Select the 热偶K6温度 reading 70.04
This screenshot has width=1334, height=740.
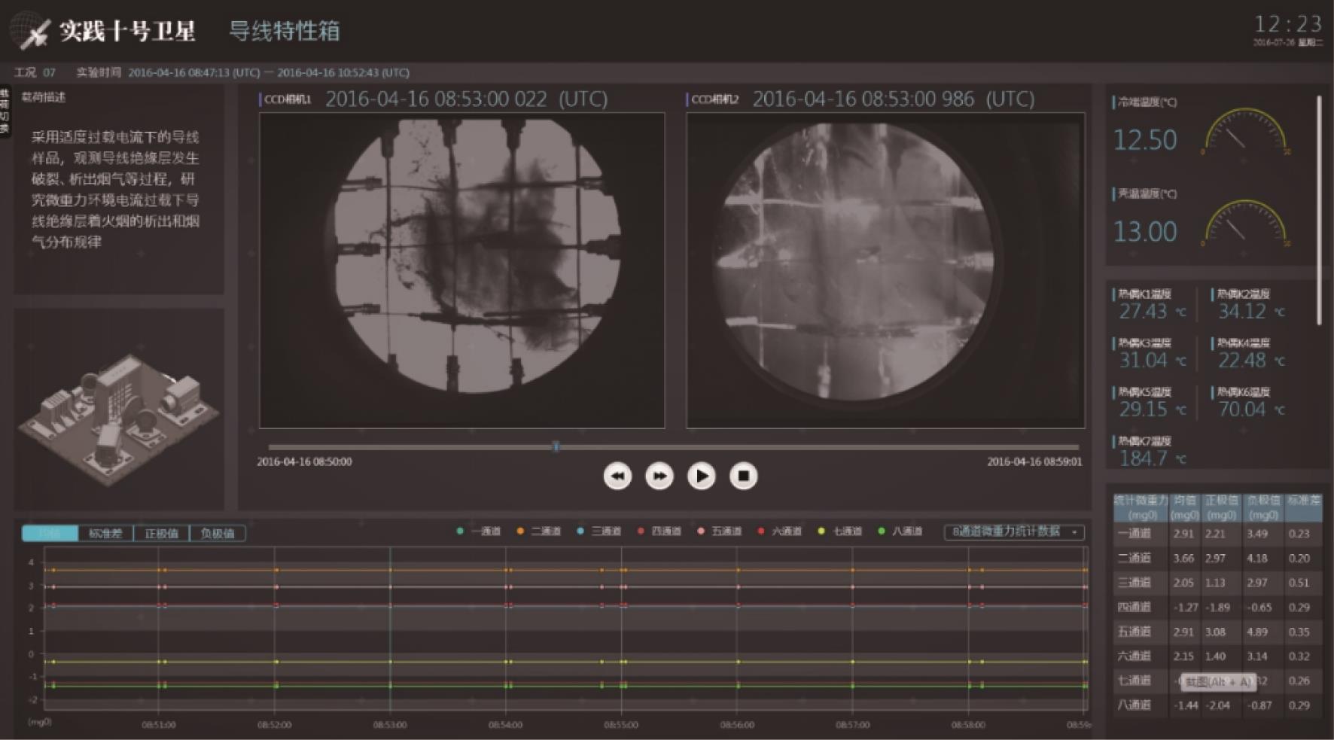click(x=1242, y=410)
